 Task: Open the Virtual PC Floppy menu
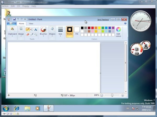coord(26,6)
